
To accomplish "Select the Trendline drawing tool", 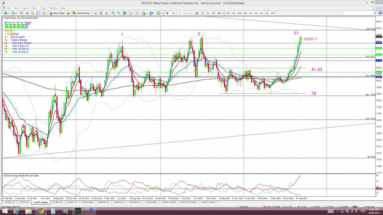I will (x=191, y=13).
